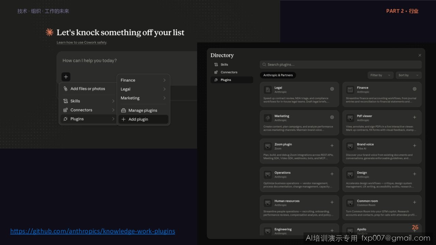Viewport: 436px width, 245px height.
Task: Add the Design plugin via plus icon
Action: pyautogui.click(x=415, y=174)
